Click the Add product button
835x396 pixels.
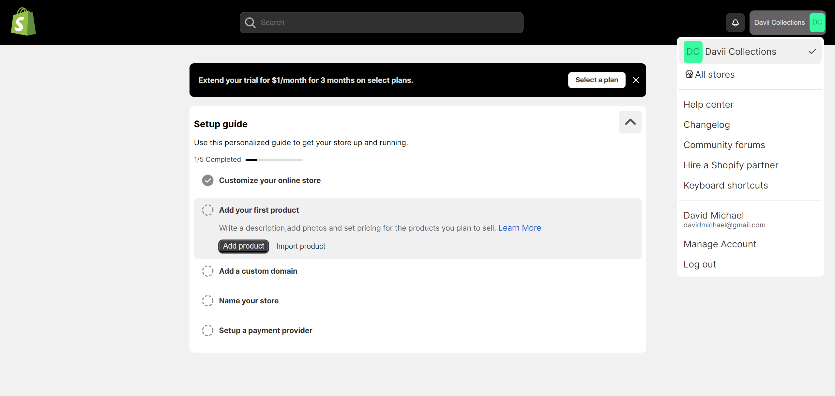[x=243, y=246]
